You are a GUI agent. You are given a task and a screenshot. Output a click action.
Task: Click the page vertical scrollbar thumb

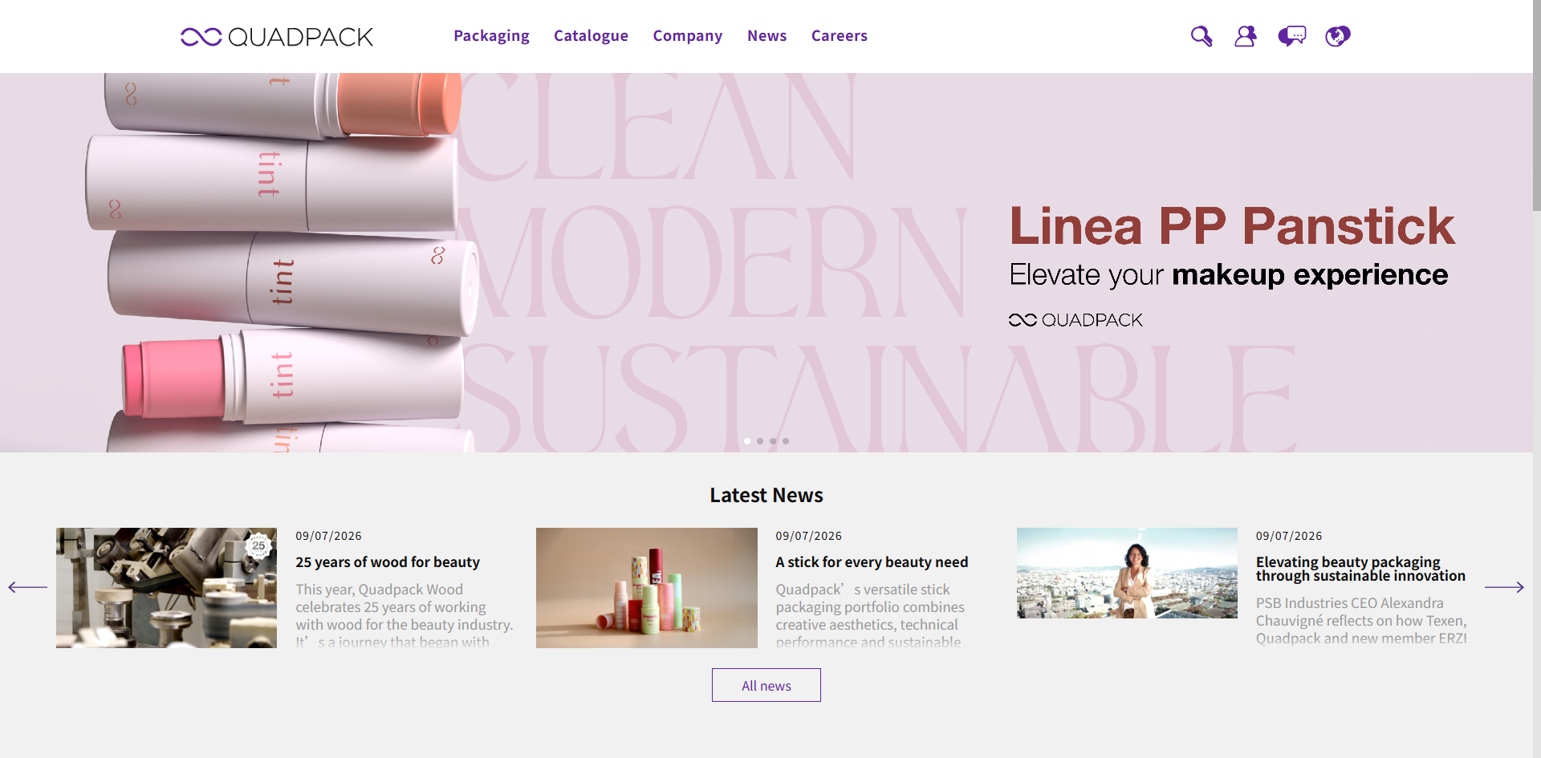point(1536,105)
